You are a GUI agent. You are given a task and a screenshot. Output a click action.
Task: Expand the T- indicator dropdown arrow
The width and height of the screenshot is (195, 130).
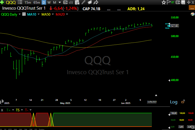point(30,110)
